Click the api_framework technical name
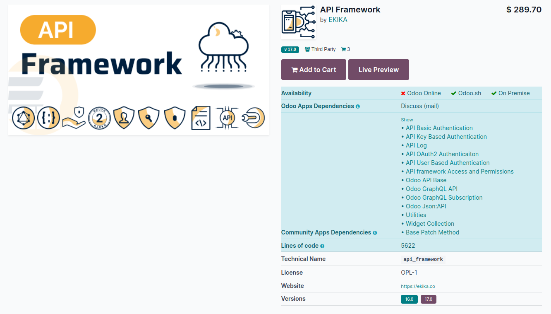This screenshot has width=551, height=314. coord(423,259)
